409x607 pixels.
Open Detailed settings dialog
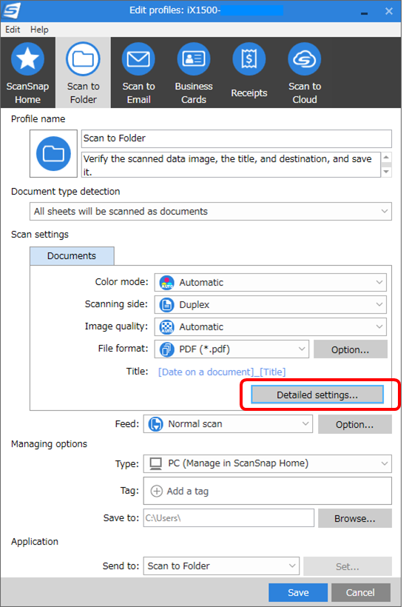[317, 395]
